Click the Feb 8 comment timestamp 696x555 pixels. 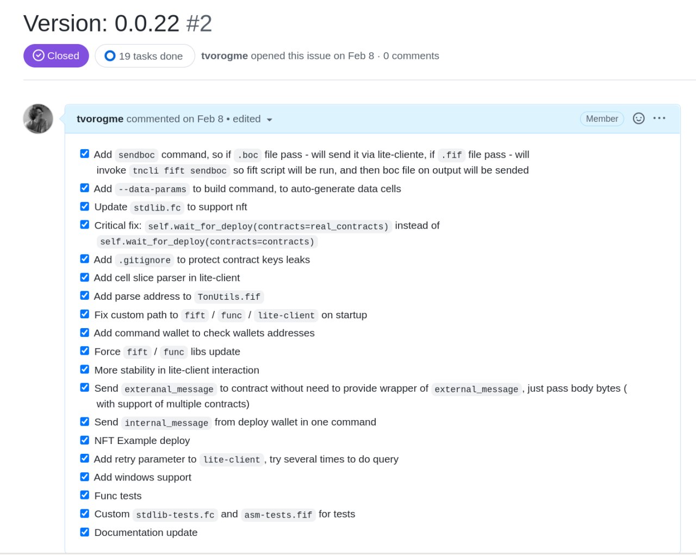click(x=203, y=119)
